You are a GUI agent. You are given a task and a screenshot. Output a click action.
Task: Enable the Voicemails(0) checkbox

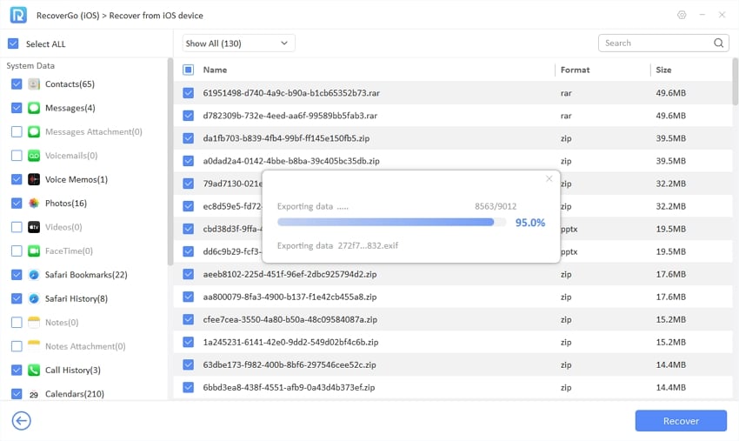[17, 156]
